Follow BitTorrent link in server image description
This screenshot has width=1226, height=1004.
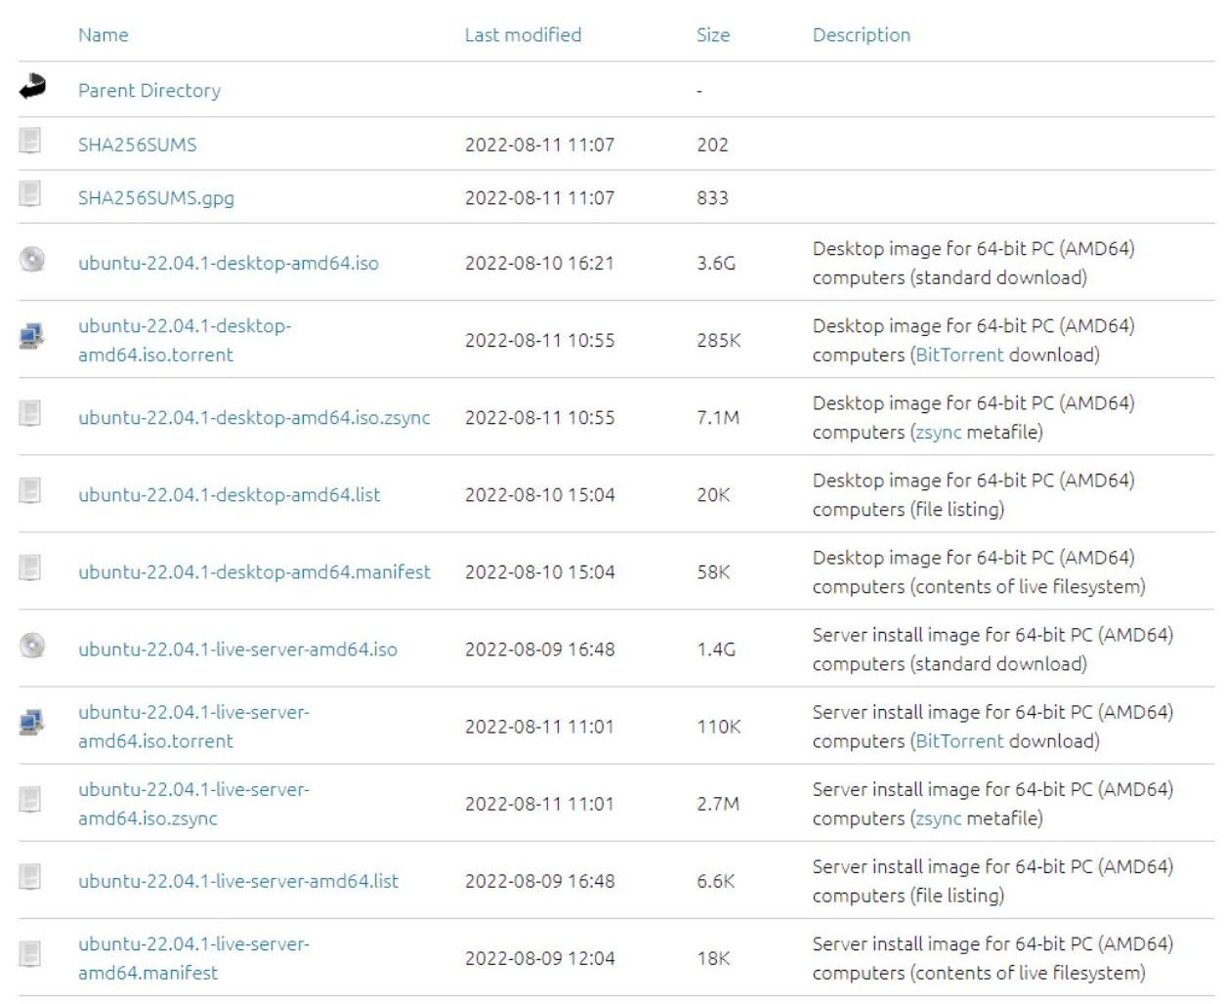point(959,741)
